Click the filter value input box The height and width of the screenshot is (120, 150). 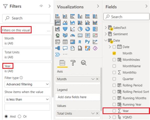[x=27, y=107]
